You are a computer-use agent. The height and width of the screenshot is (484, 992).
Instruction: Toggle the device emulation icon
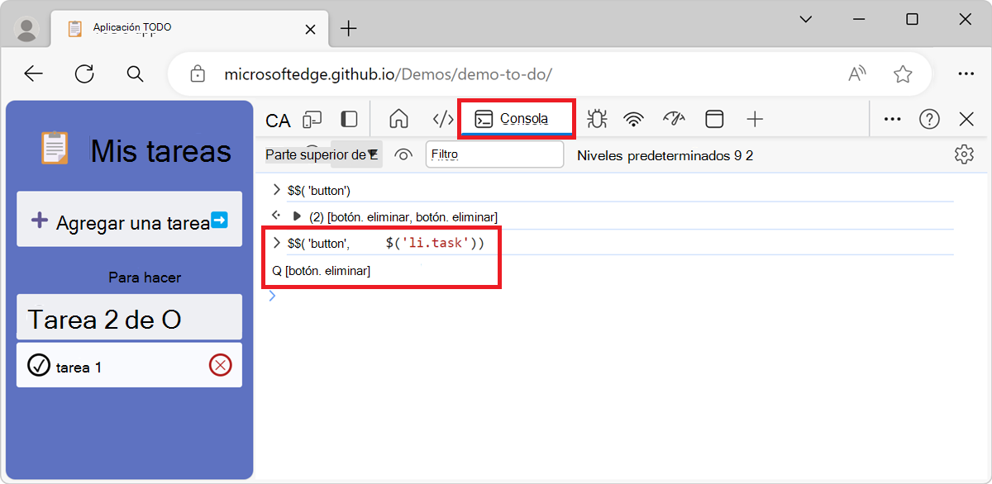pyautogui.click(x=312, y=119)
